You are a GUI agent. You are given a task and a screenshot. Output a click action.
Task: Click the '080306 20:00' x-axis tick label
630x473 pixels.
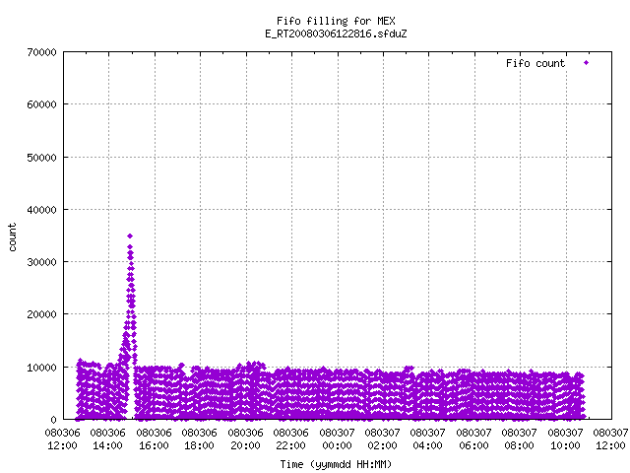tap(245, 439)
